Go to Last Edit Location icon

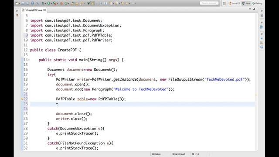(122, 3)
